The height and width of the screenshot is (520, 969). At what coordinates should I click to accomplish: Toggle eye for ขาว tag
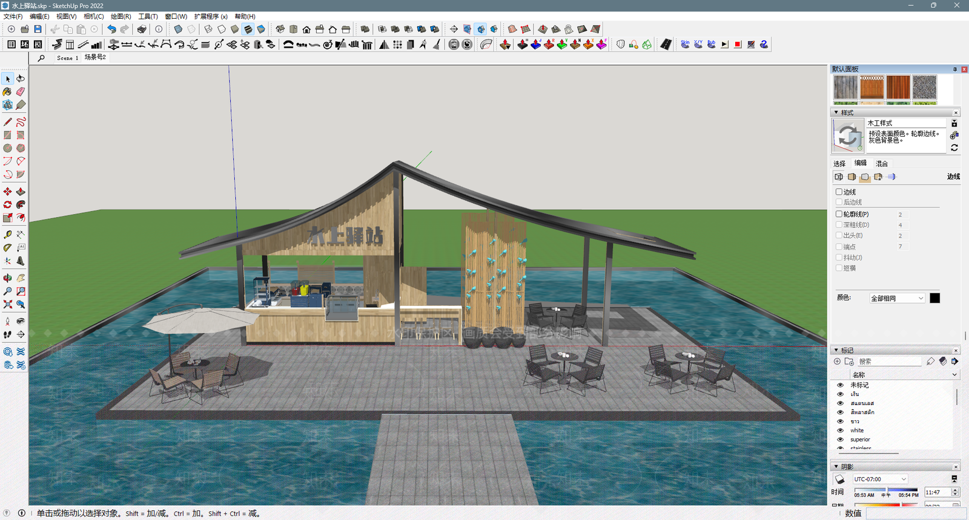(840, 421)
